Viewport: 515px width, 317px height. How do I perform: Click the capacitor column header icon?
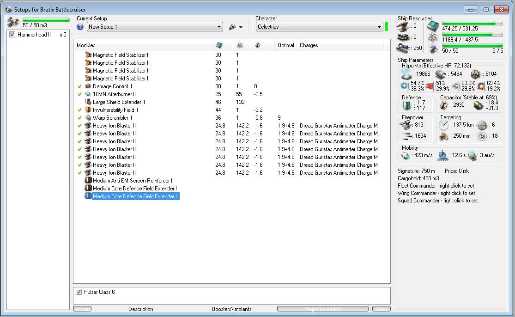[x=258, y=45]
